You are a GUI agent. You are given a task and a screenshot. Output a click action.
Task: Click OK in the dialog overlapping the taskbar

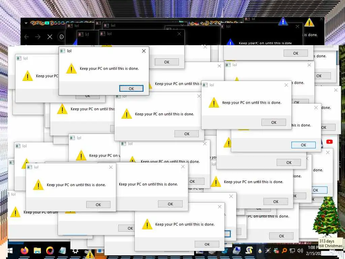[x=207, y=244]
